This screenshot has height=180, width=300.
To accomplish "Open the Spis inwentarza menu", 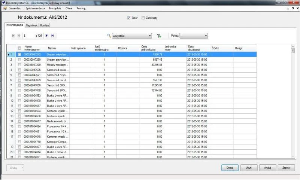I will tap(35, 8).
